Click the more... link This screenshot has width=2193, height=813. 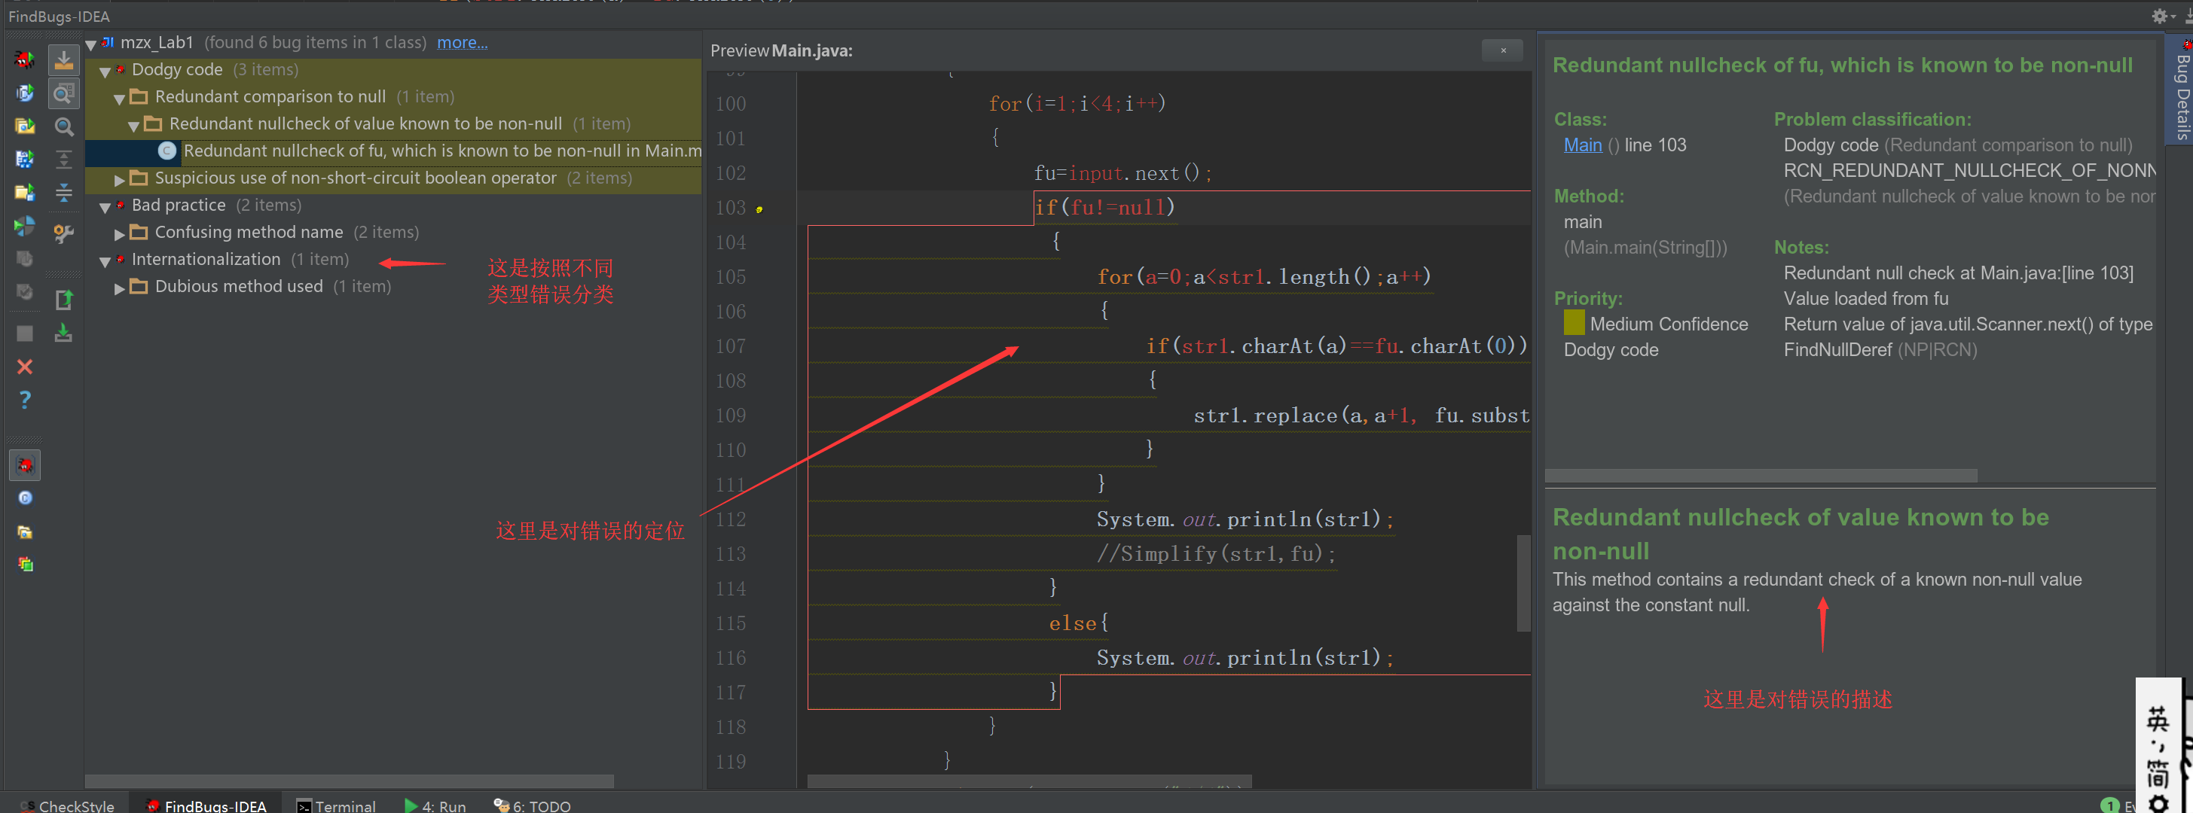click(x=461, y=42)
